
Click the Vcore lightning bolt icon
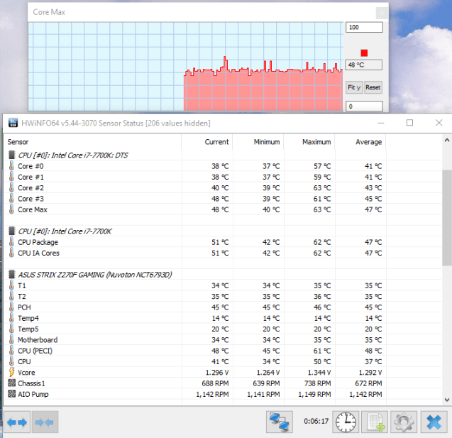(x=11, y=372)
